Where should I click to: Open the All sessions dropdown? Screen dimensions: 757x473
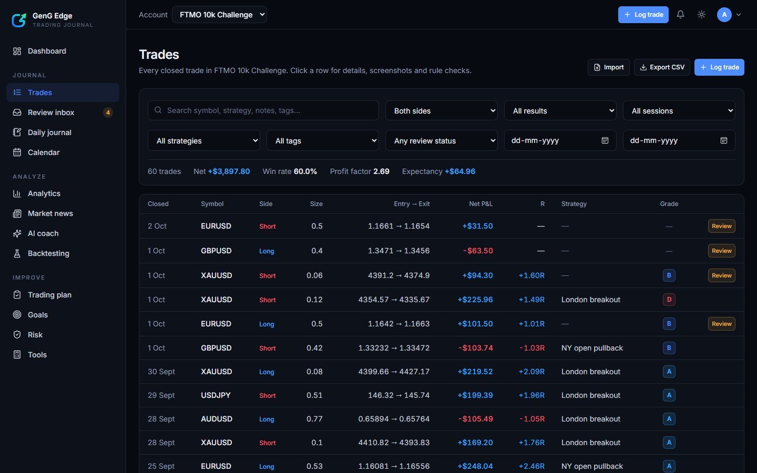(x=679, y=110)
